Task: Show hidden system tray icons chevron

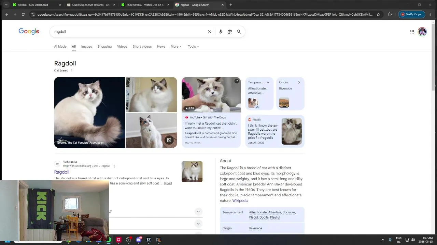Action: [382, 240]
